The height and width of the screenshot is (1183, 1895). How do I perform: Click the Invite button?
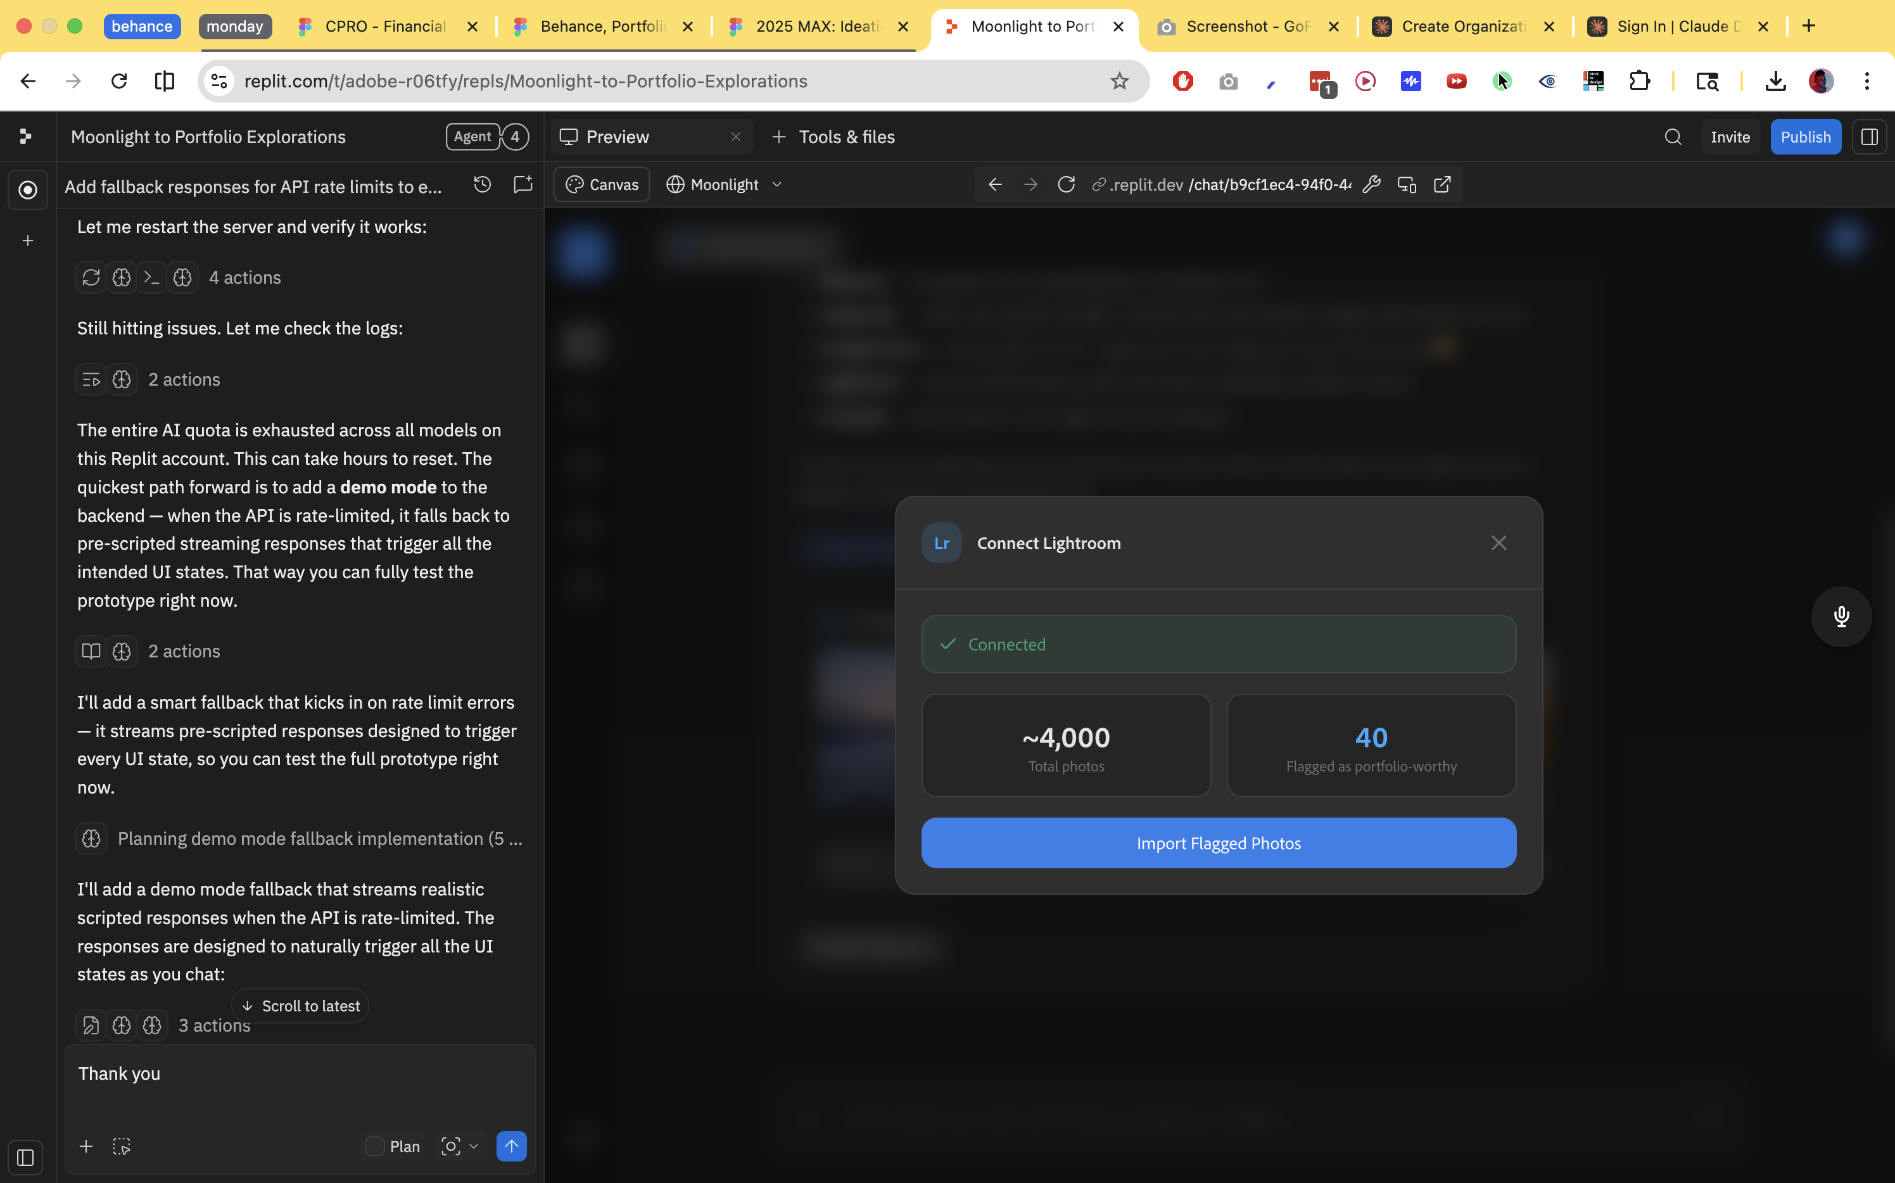pos(1730,137)
